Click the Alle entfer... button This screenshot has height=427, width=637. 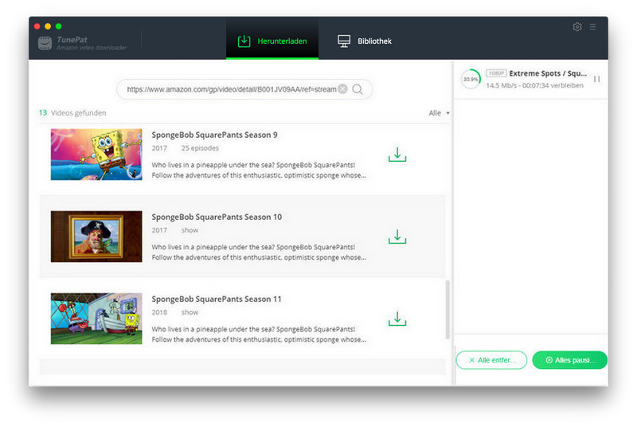click(491, 360)
